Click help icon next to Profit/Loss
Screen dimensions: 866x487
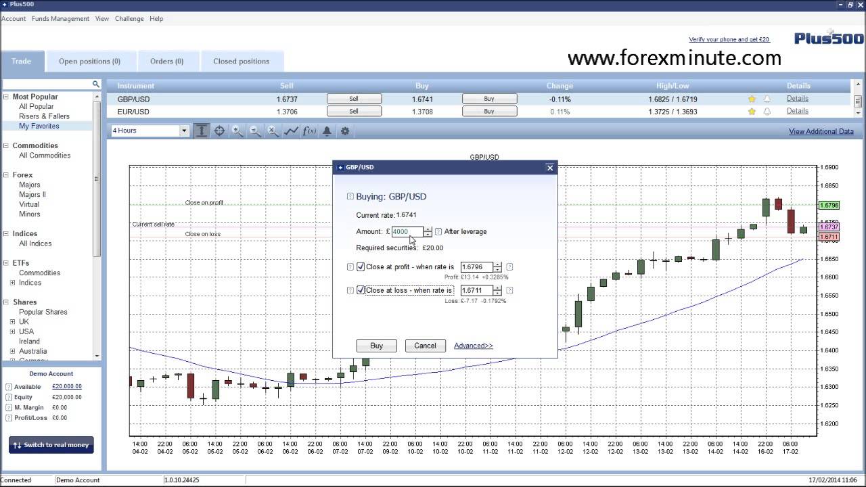tap(9, 418)
